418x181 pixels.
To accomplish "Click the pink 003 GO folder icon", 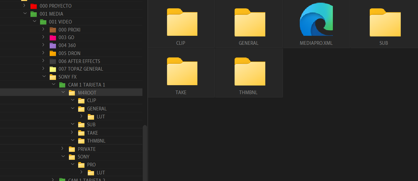I will coord(53,38).
